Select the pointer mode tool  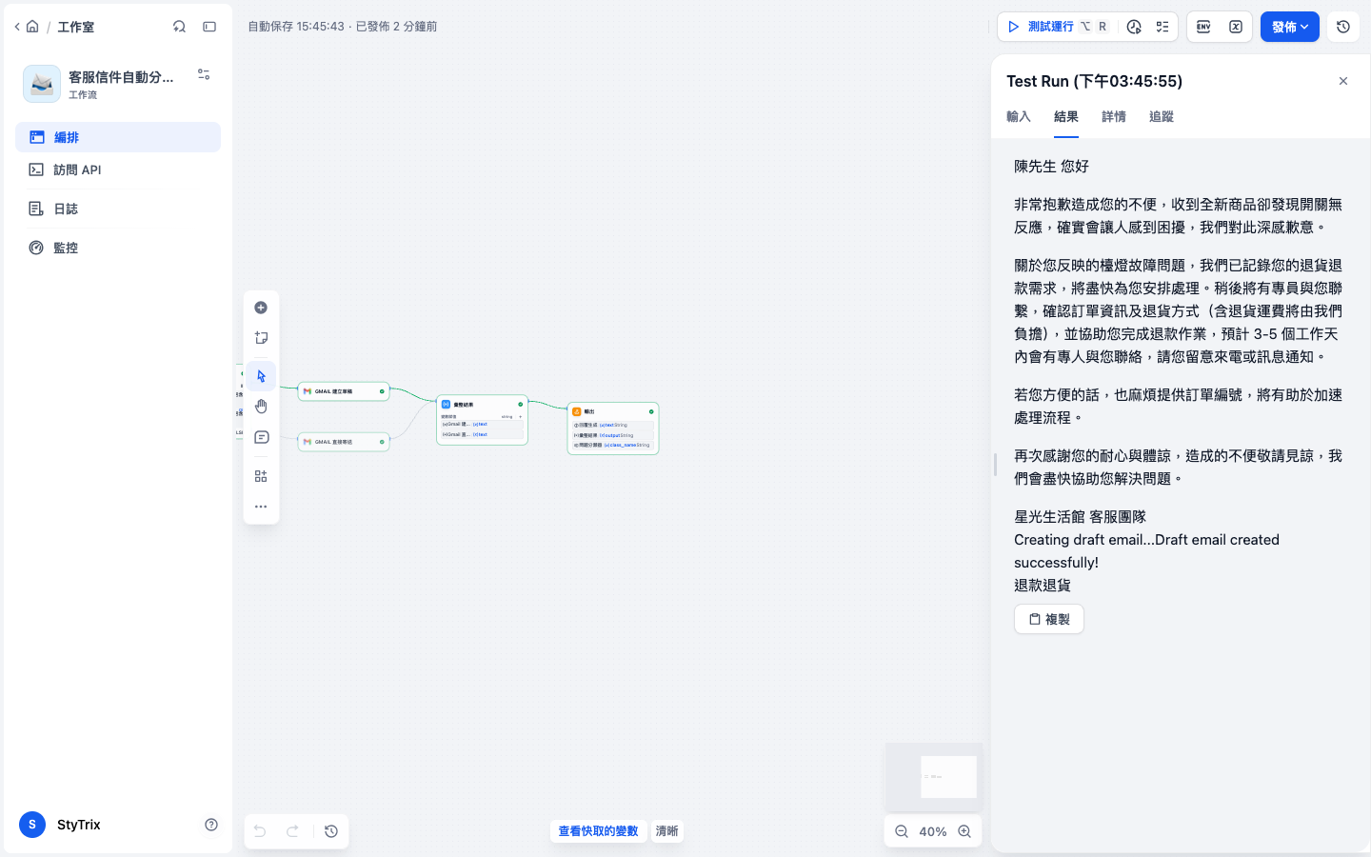pyautogui.click(x=261, y=376)
